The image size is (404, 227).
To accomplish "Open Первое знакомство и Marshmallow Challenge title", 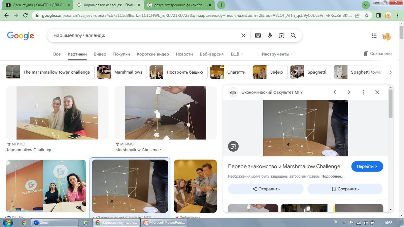I will click(284, 166).
